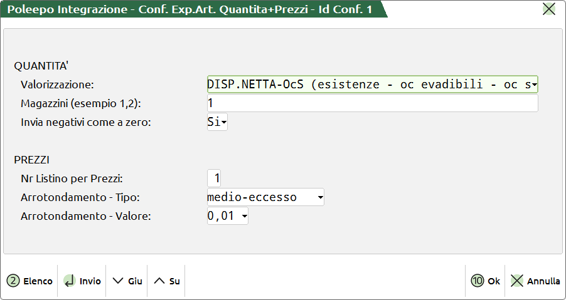
Task: Open the Invia negativi come a zero dropdown
Action: tap(223, 123)
